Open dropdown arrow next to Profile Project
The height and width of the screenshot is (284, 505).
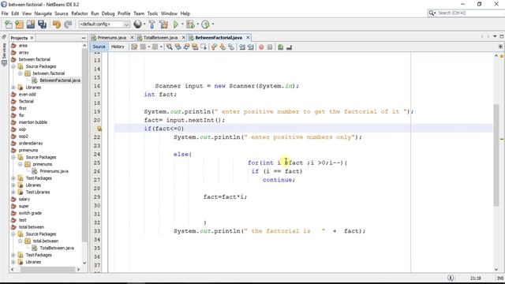(213, 24)
